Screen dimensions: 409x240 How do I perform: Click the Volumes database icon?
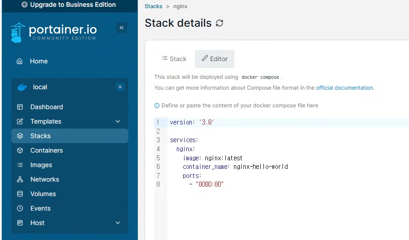[x=20, y=194]
